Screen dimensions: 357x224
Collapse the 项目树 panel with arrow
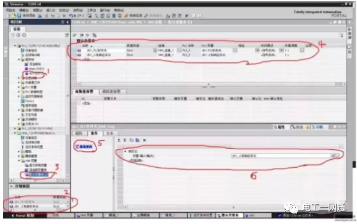pyautogui.click(x=67, y=22)
